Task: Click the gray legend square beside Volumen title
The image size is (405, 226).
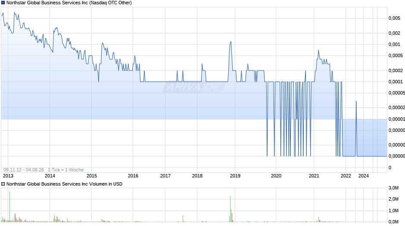Action: click(3, 184)
